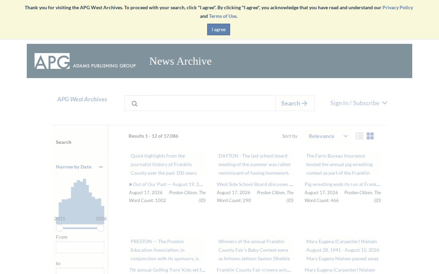Open the Relevance sort dropdown

pos(328,136)
